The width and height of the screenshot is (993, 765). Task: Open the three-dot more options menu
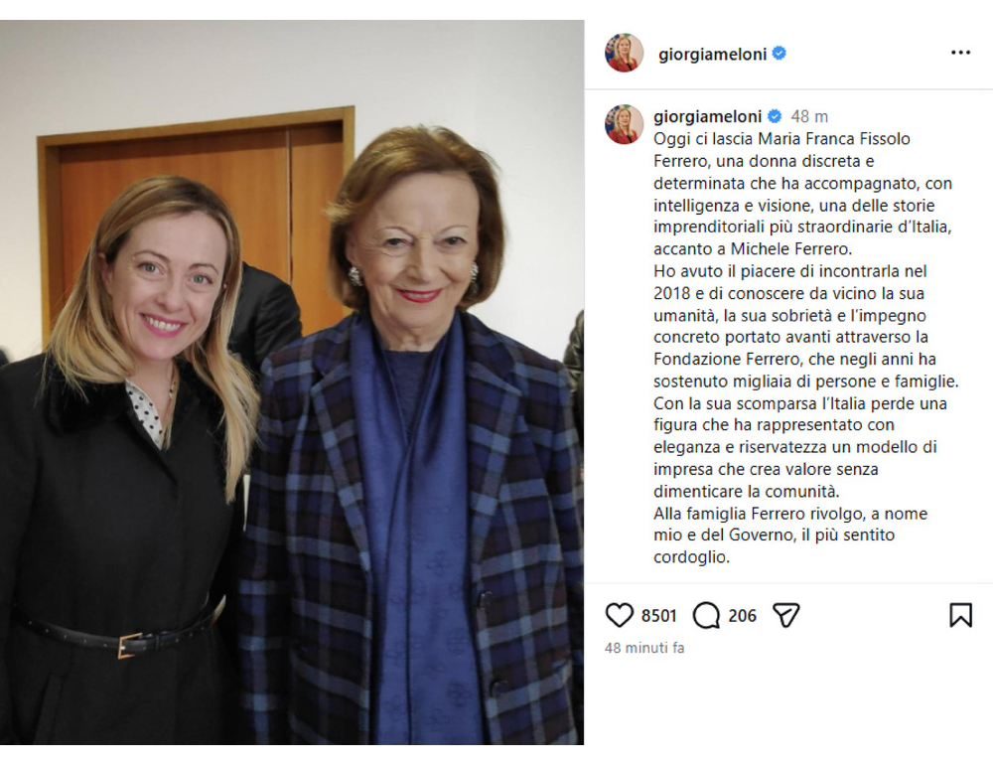(x=960, y=53)
